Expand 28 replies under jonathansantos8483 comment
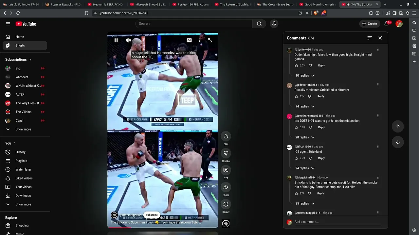This screenshot has width=419, height=235. (x=305, y=137)
